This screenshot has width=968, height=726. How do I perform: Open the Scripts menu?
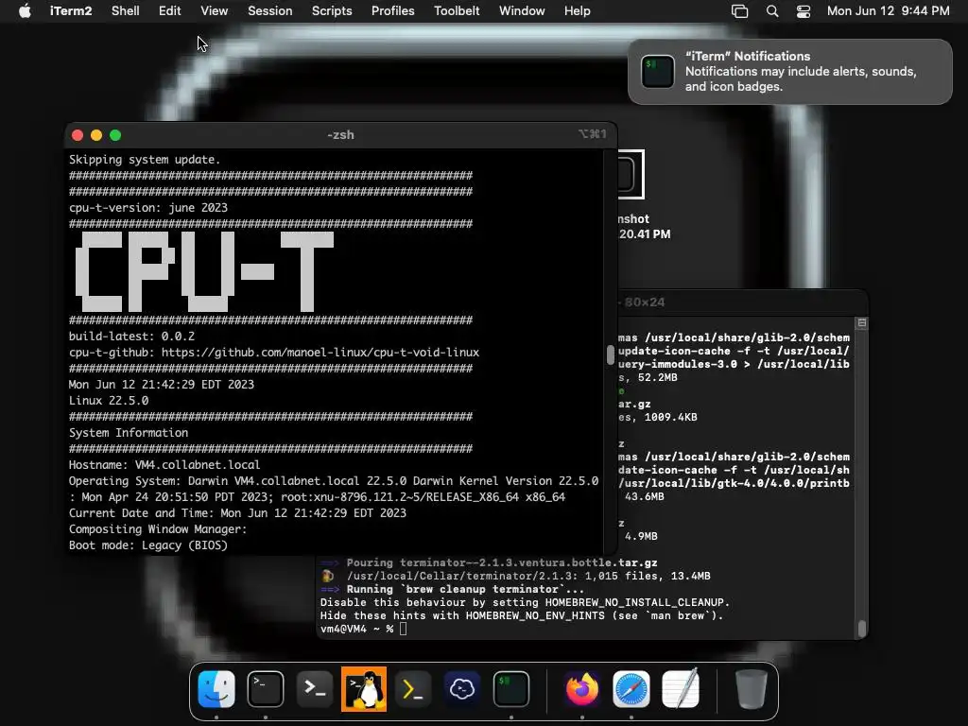(332, 11)
